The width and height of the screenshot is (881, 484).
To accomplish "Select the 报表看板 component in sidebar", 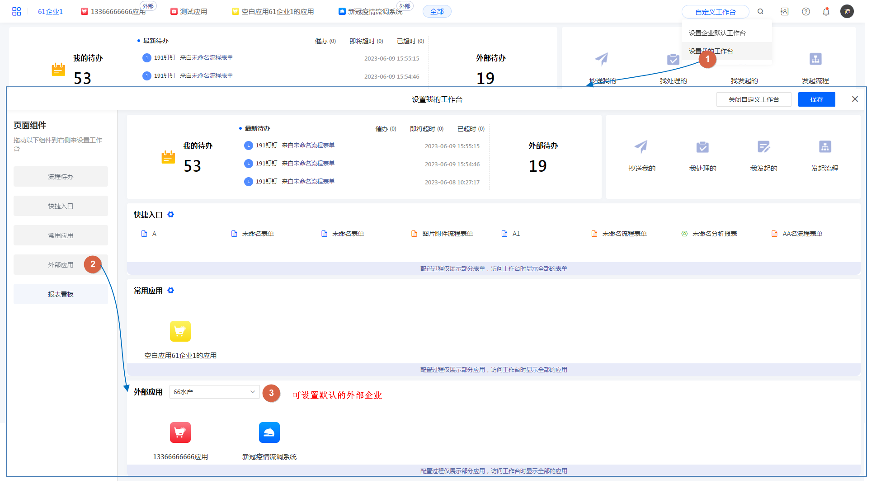I will pyautogui.click(x=61, y=294).
